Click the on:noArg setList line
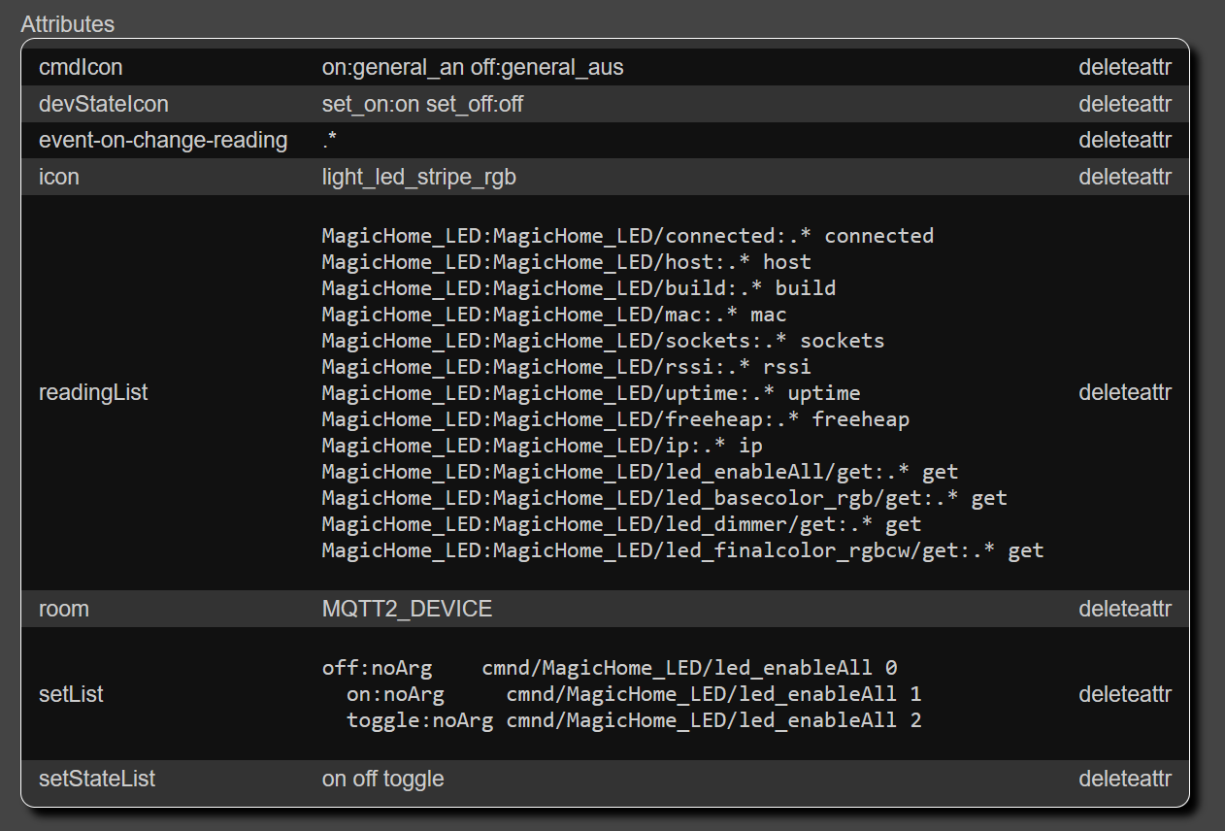The width and height of the screenshot is (1225, 831). click(x=634, y=695)
